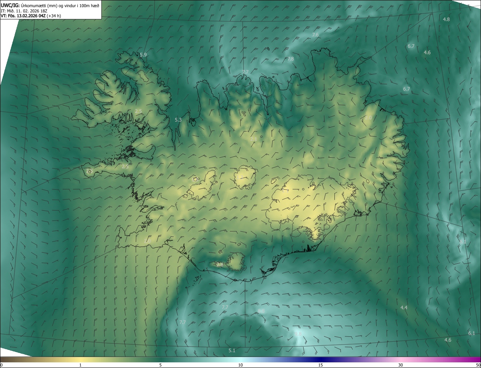The image size is (481, 368).
Task: Click the color scale tick label 10
Action: [x=240, y=365]
